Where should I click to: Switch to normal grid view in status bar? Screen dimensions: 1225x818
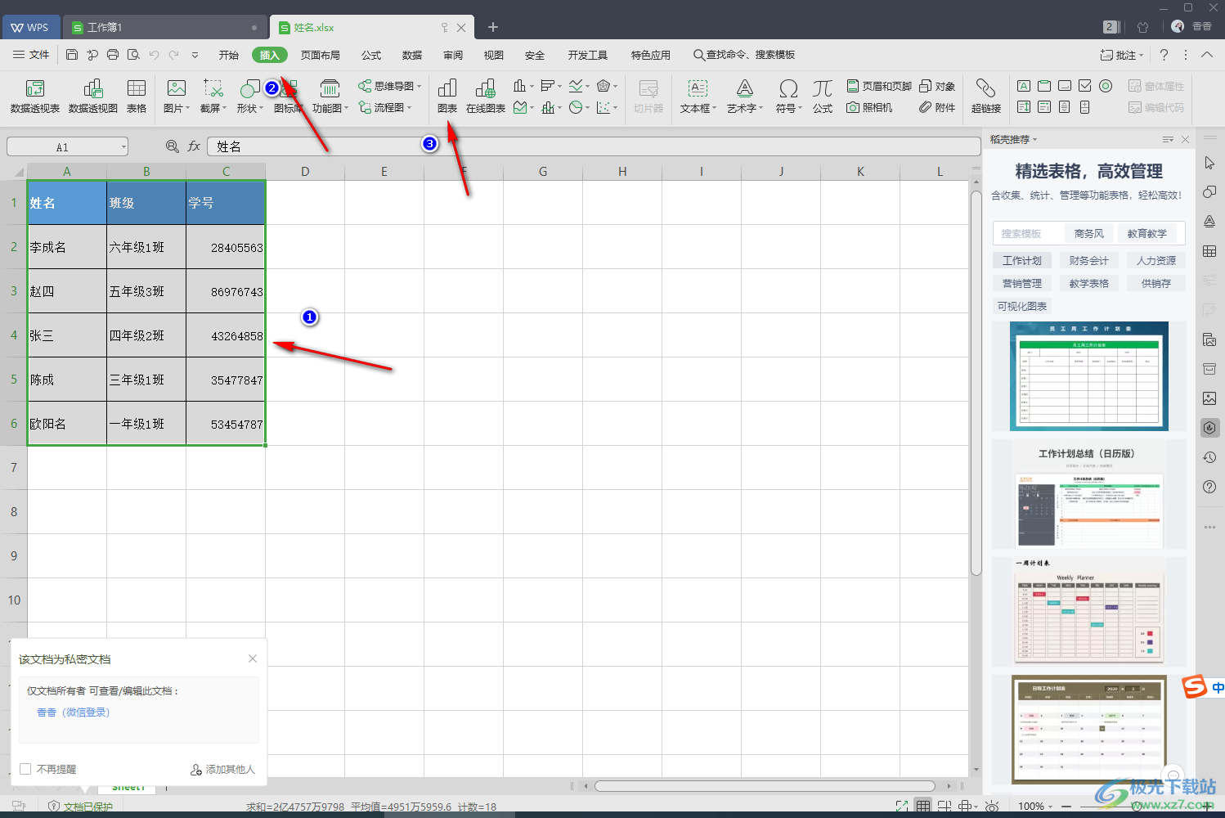[923, 807]
